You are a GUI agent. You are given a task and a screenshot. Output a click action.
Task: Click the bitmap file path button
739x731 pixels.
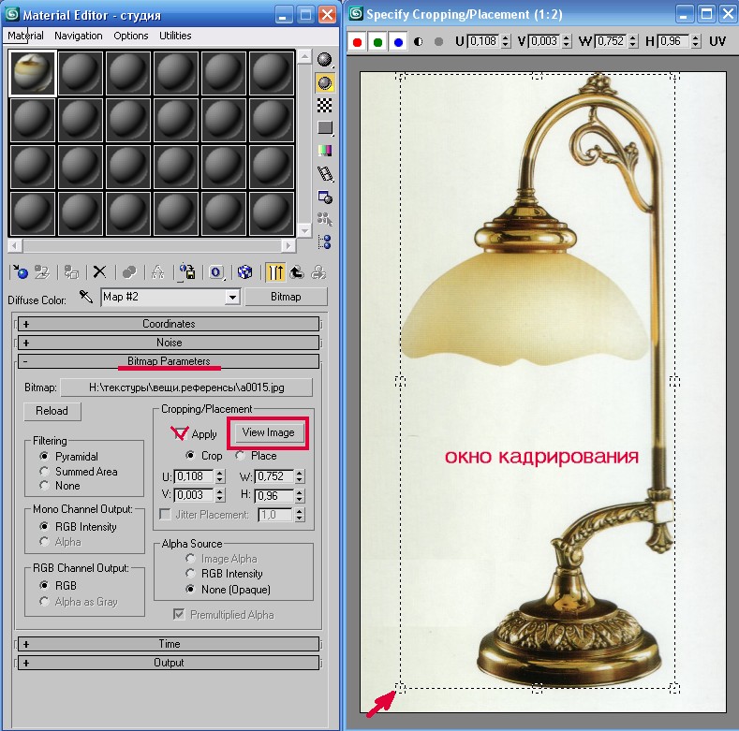(x=186, y=387)
